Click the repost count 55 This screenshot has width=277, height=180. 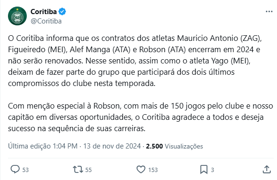[x=89, y=170]
